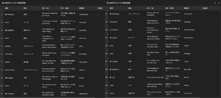Select the 'promotion' word cell

(114, 30)
